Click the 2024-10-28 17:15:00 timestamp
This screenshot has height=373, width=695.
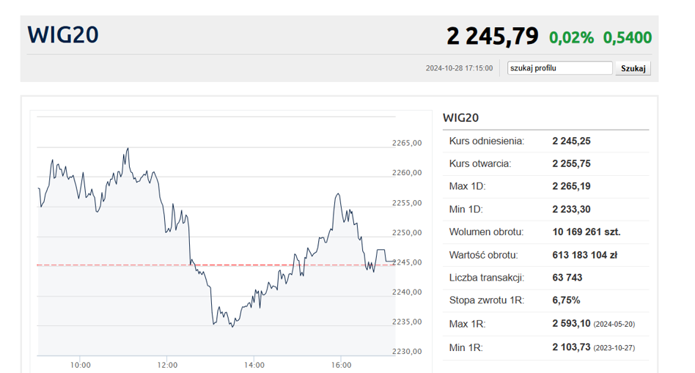pyautogui.click(x=459, y=69)
